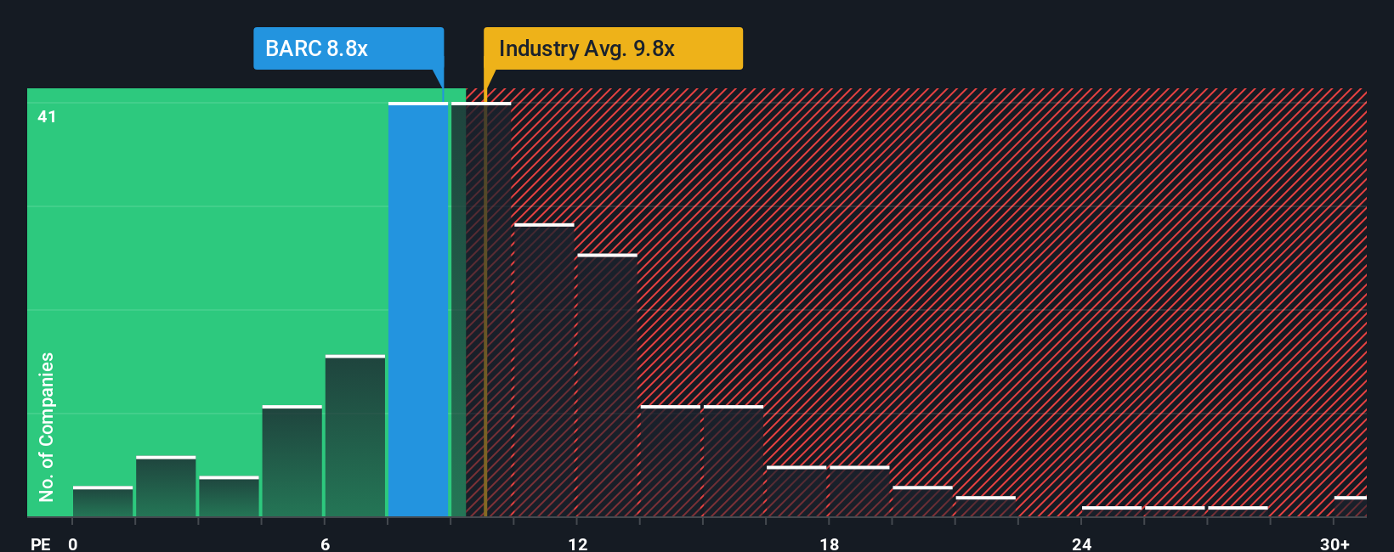Image resolution: width=1394 pixels, height=552 pixels.
Task: Click the histogram bar above PE 6
Action: pyautogui.click(x=355, y=436)
